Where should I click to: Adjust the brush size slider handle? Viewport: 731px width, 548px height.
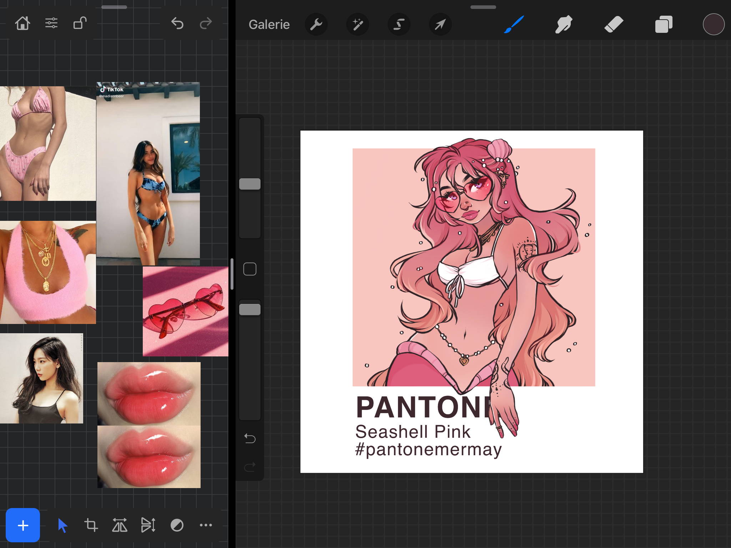(250, 184)
